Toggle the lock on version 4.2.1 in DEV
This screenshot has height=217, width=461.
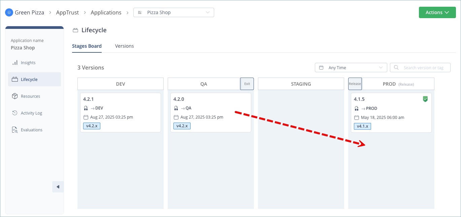86,108
